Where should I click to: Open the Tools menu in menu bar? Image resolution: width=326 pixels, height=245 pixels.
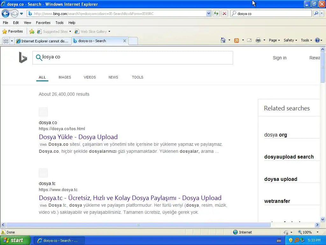pos(60,23)
